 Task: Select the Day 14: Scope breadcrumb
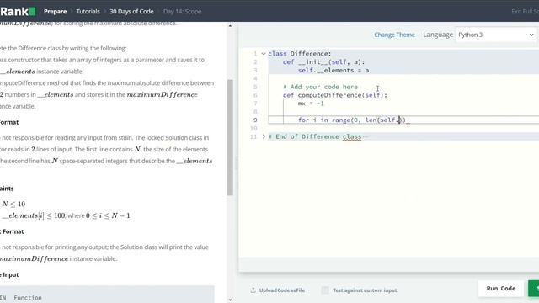(182, 11)
